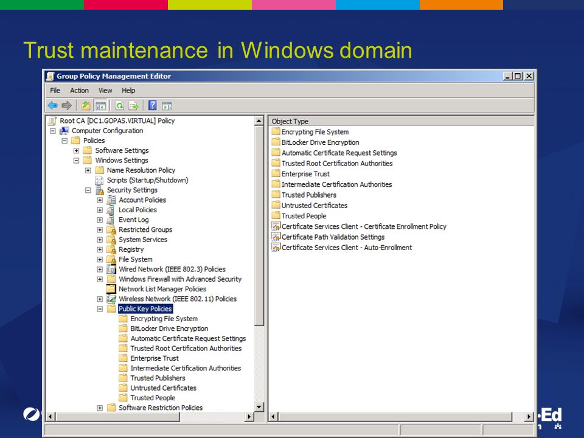Click the Wired Network (IEEE 802.3) Policies icon
The width and height of the screenshot is (584, 438).
coord(111,269)
